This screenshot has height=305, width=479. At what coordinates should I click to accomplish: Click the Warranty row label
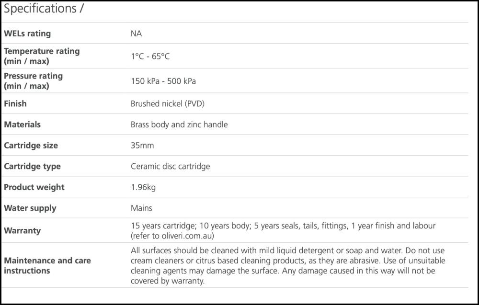23,231
